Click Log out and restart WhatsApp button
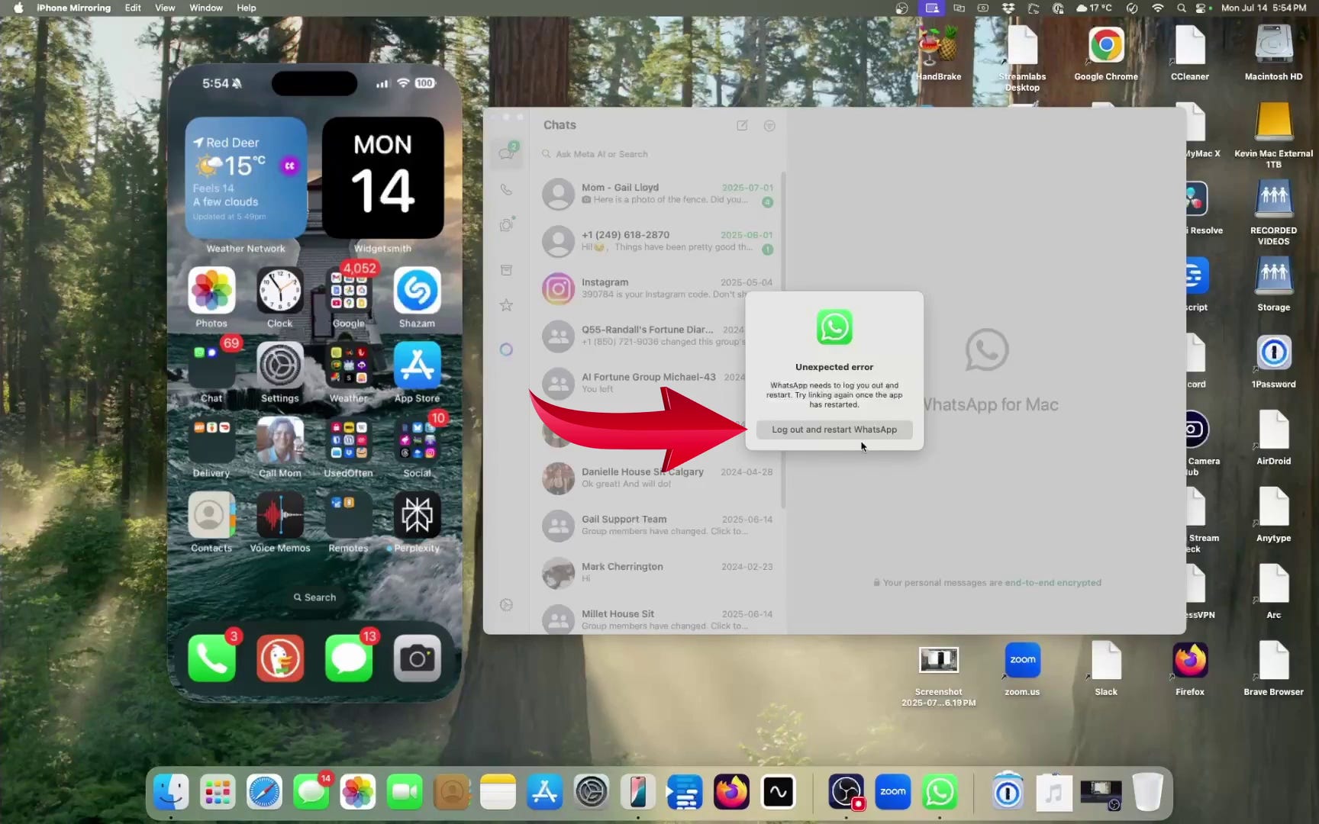 point(834,430)
